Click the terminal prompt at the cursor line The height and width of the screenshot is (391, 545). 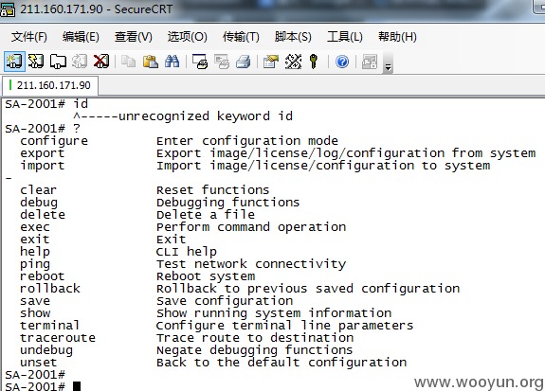[77, 386]
